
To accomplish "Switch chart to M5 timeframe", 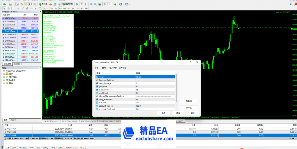I will [x=56, y=8].
